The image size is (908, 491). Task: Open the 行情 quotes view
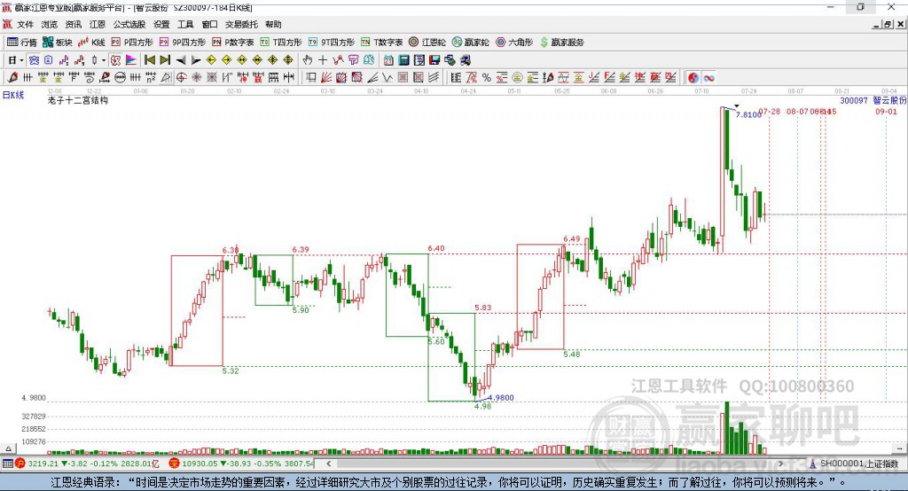[x=21, y=43]
